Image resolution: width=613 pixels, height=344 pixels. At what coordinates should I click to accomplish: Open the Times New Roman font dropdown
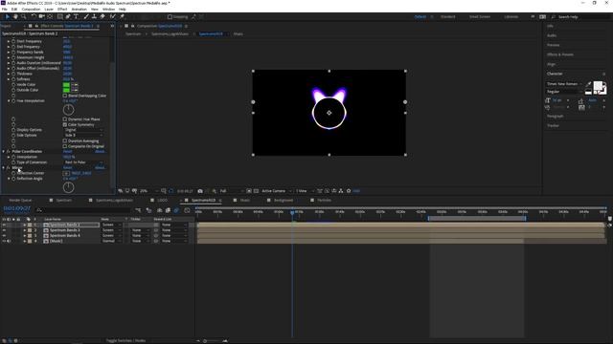(564, 84)
